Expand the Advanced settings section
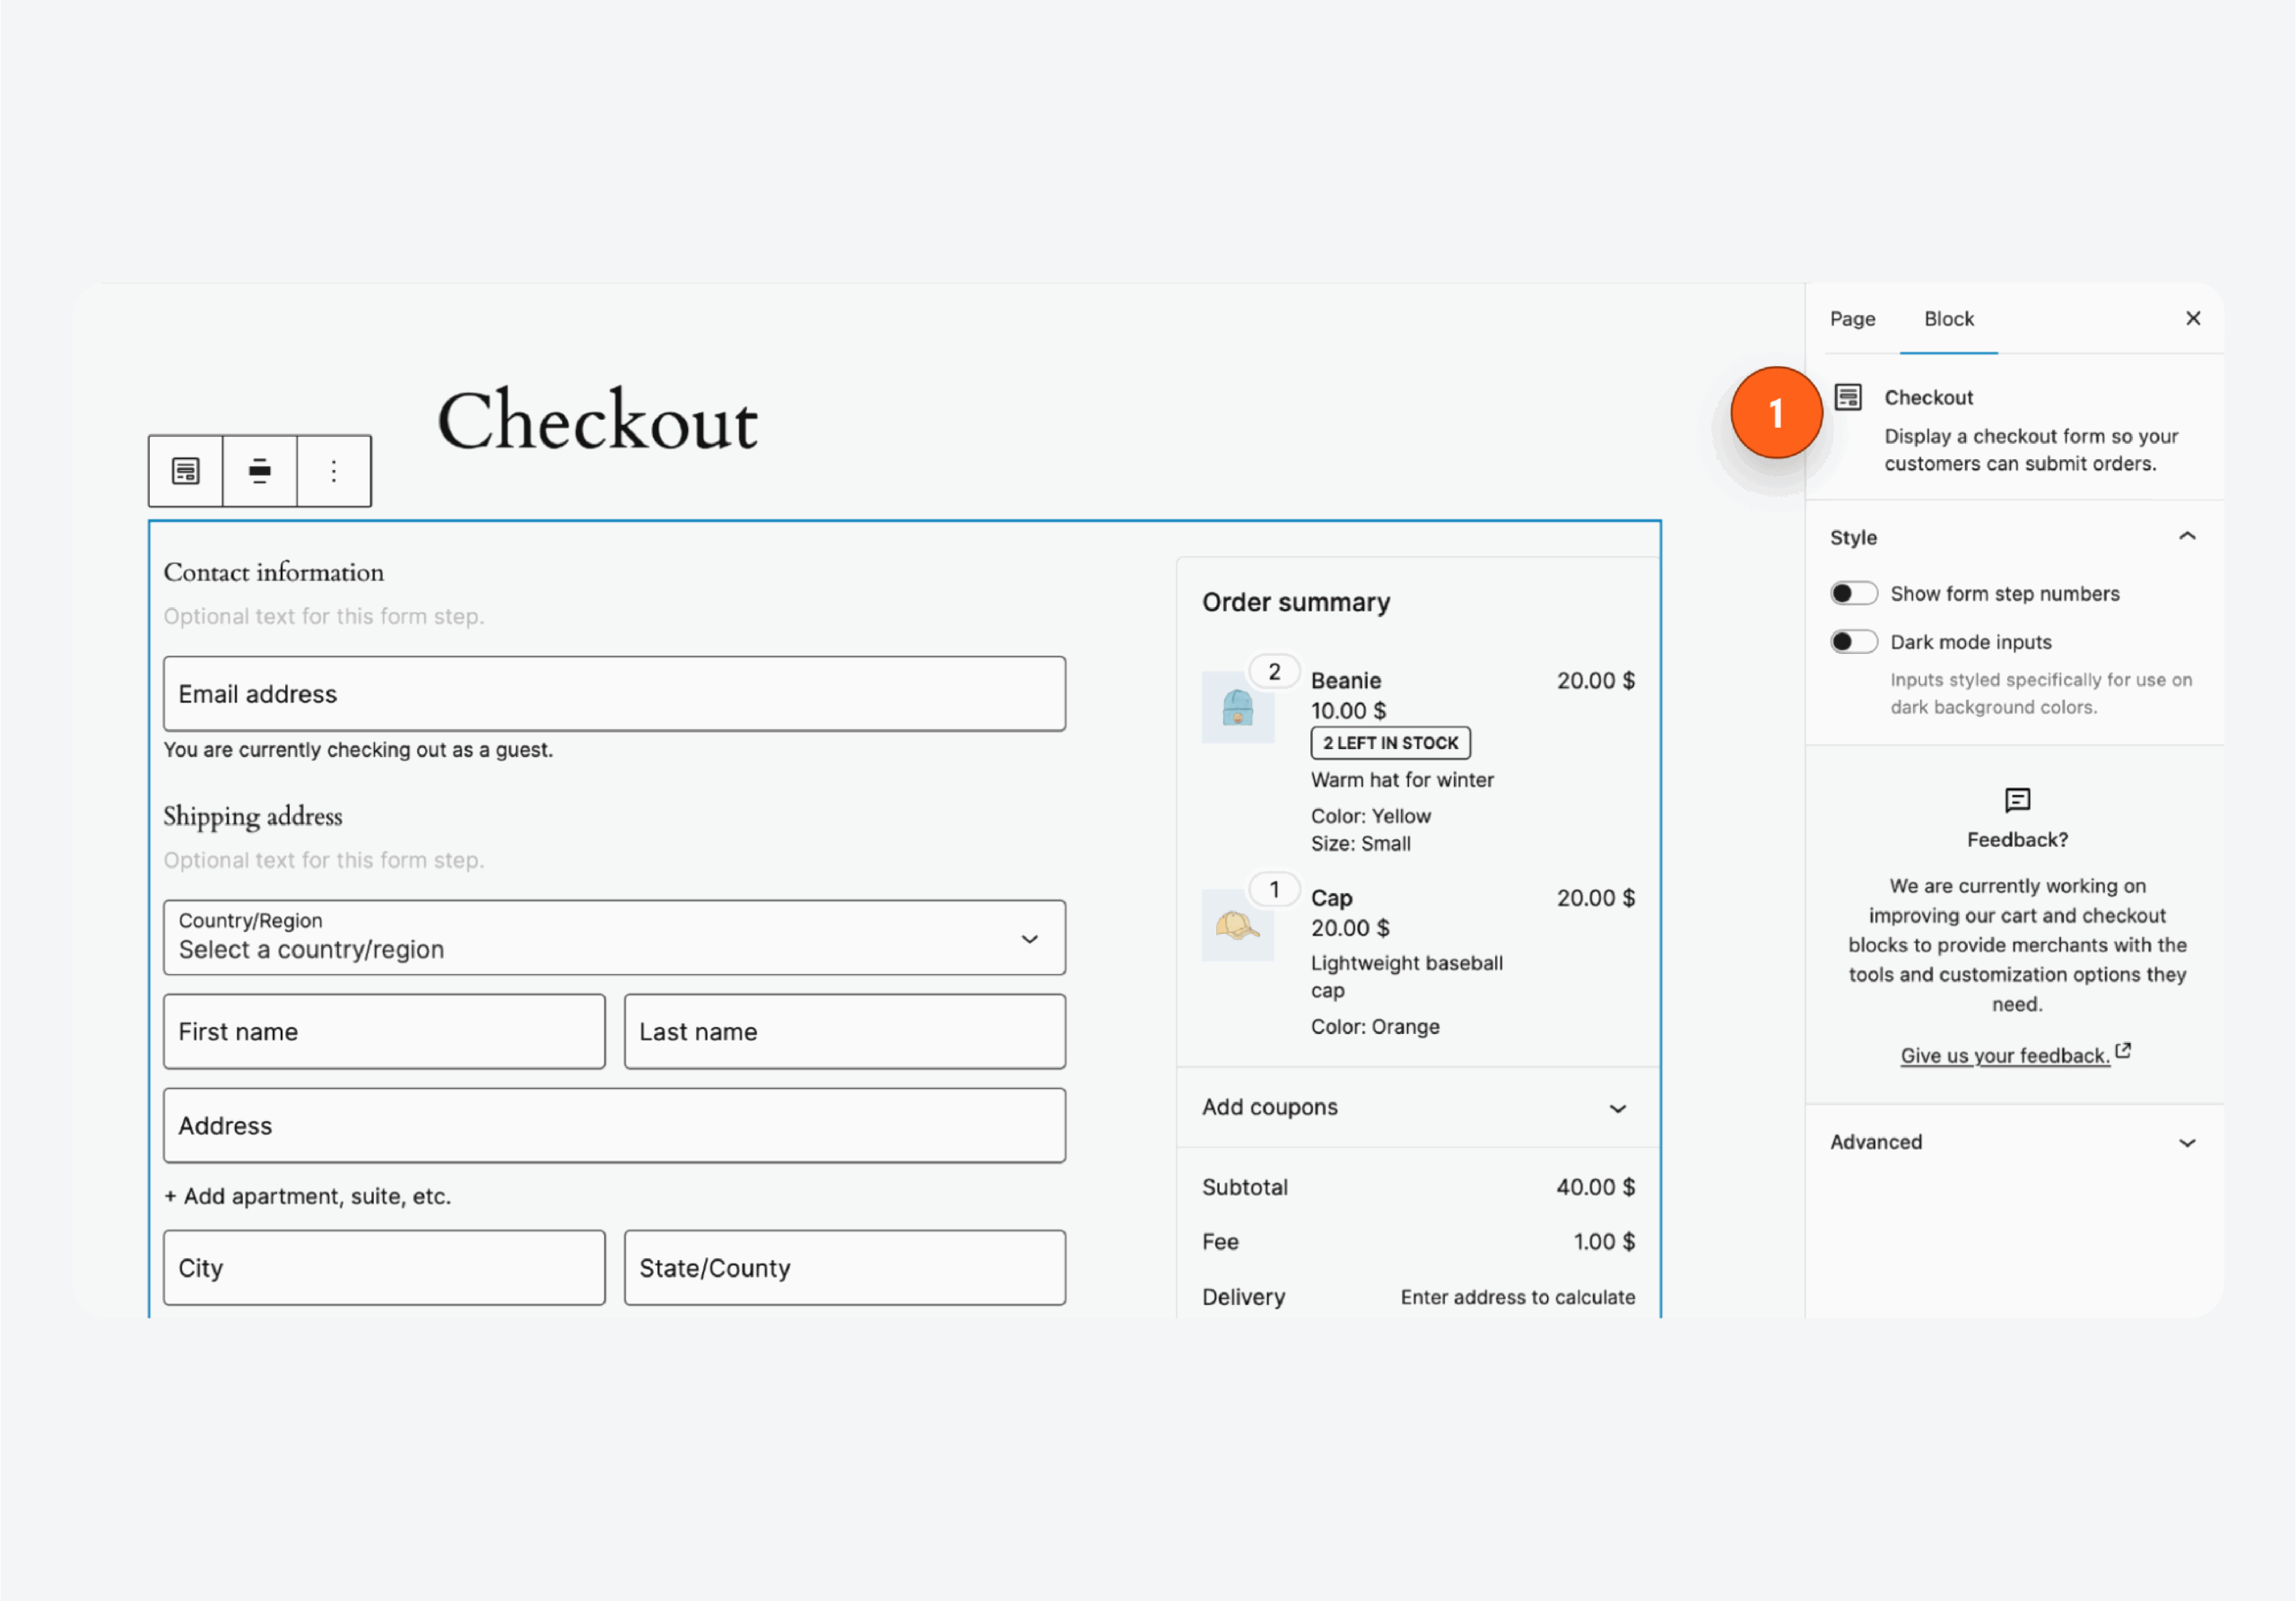2296x1601 pixels. (2187, 1141)
